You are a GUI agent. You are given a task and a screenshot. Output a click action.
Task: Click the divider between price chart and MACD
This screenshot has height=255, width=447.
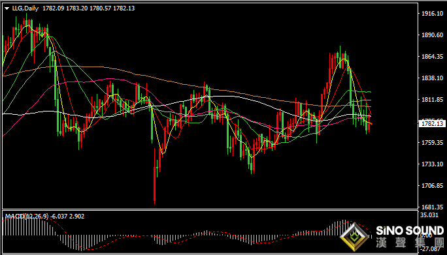(210, 210)
